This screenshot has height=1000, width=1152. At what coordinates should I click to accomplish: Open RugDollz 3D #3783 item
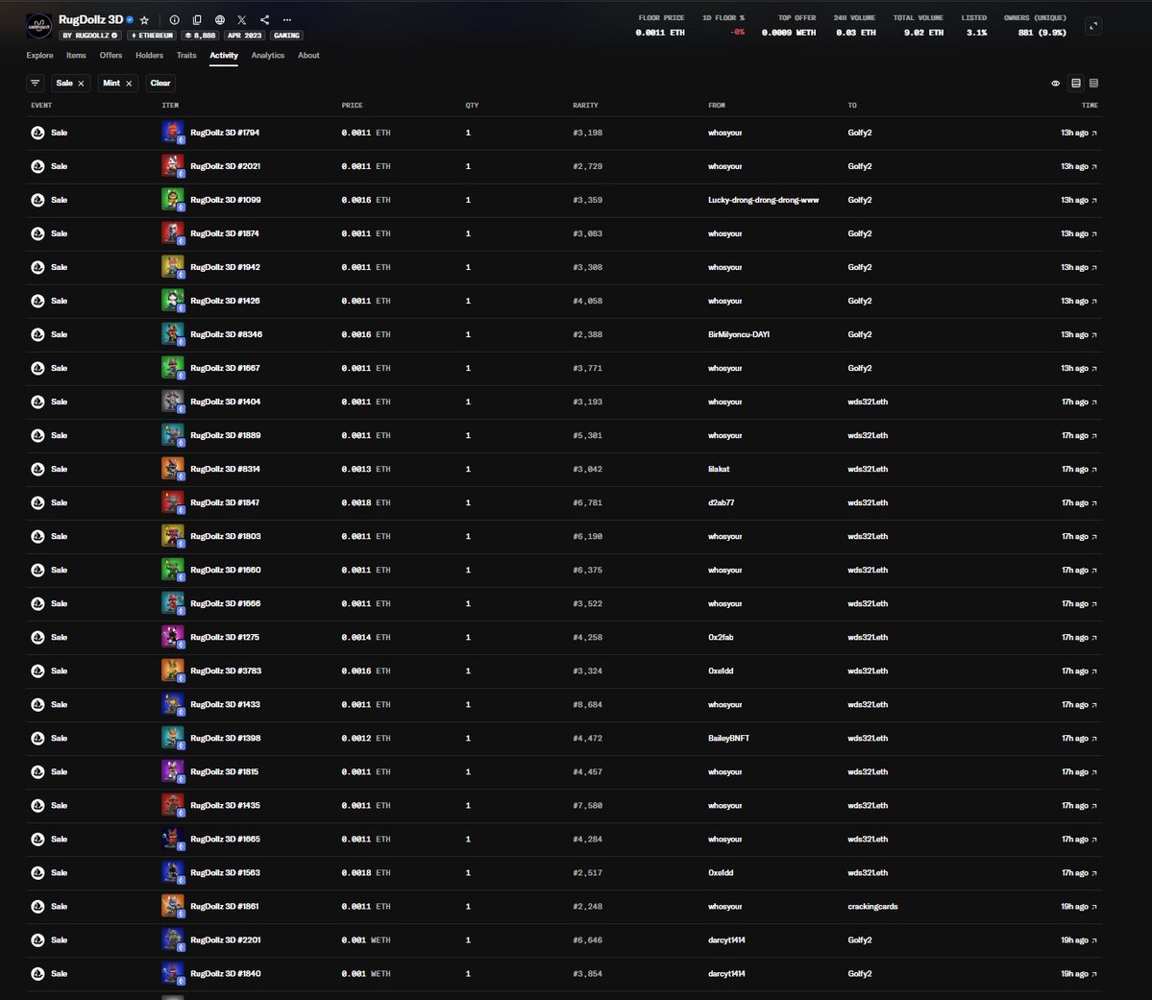coord(226,671)
